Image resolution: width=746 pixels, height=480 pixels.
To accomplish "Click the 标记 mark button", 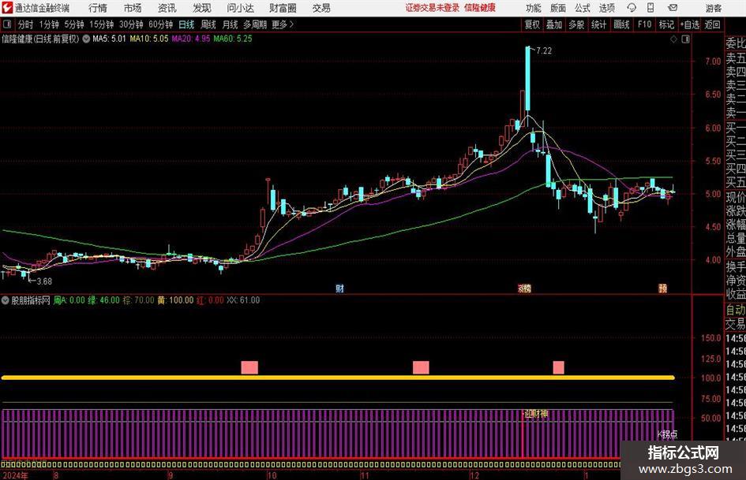I will (x=666, y=24).
